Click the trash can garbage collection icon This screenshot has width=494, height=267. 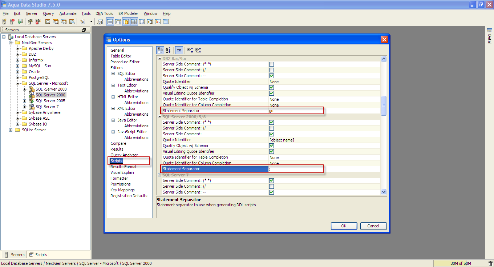pyautogui.click(x=490, y=263)
